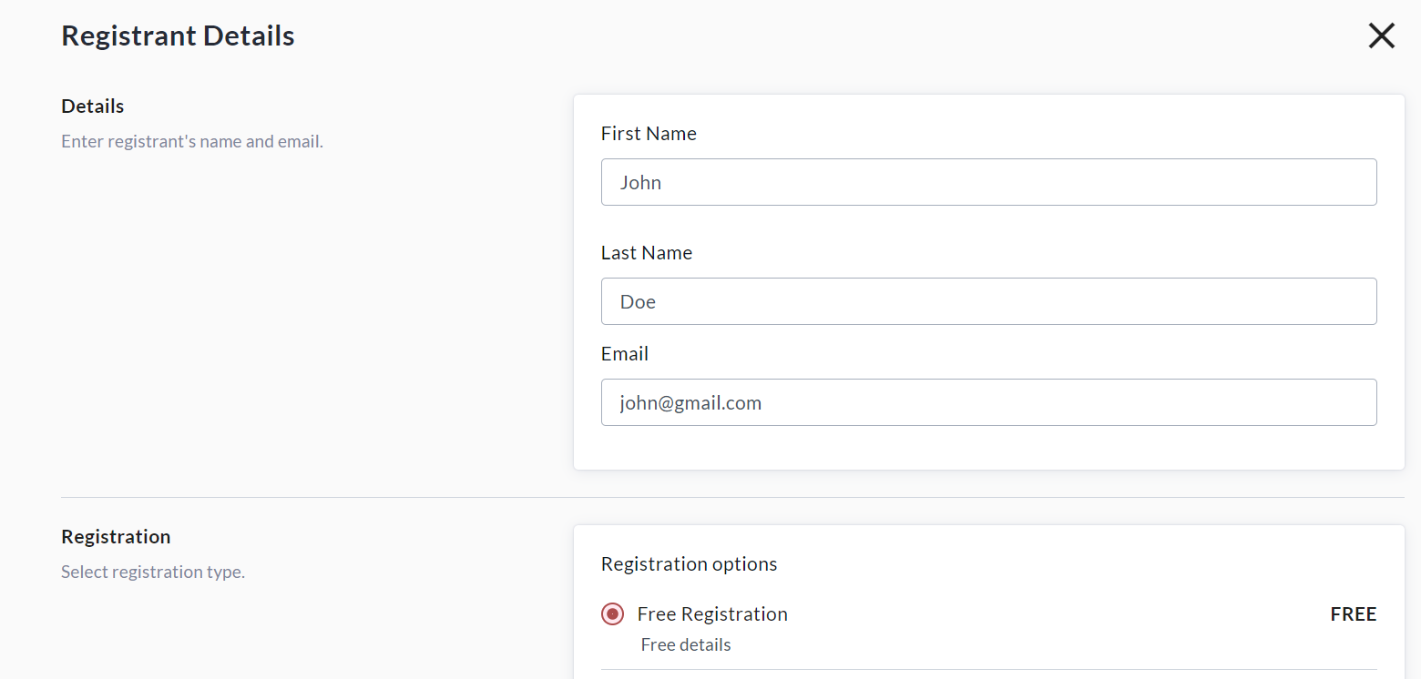
Task: Click the Details section heading
Action: coord(93,106)
